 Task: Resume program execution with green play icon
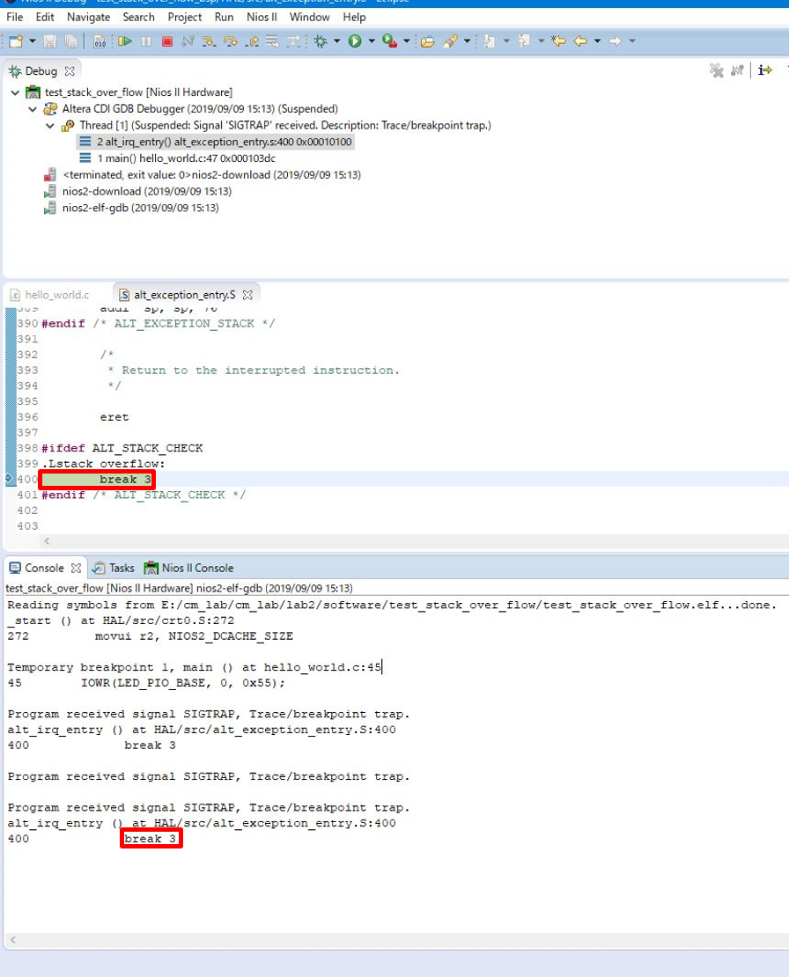point(125,40)
